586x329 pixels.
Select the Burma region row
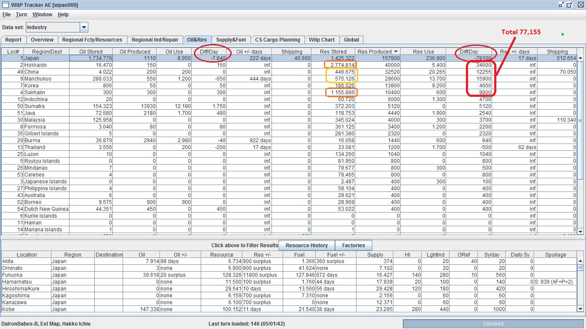[289, 141]
